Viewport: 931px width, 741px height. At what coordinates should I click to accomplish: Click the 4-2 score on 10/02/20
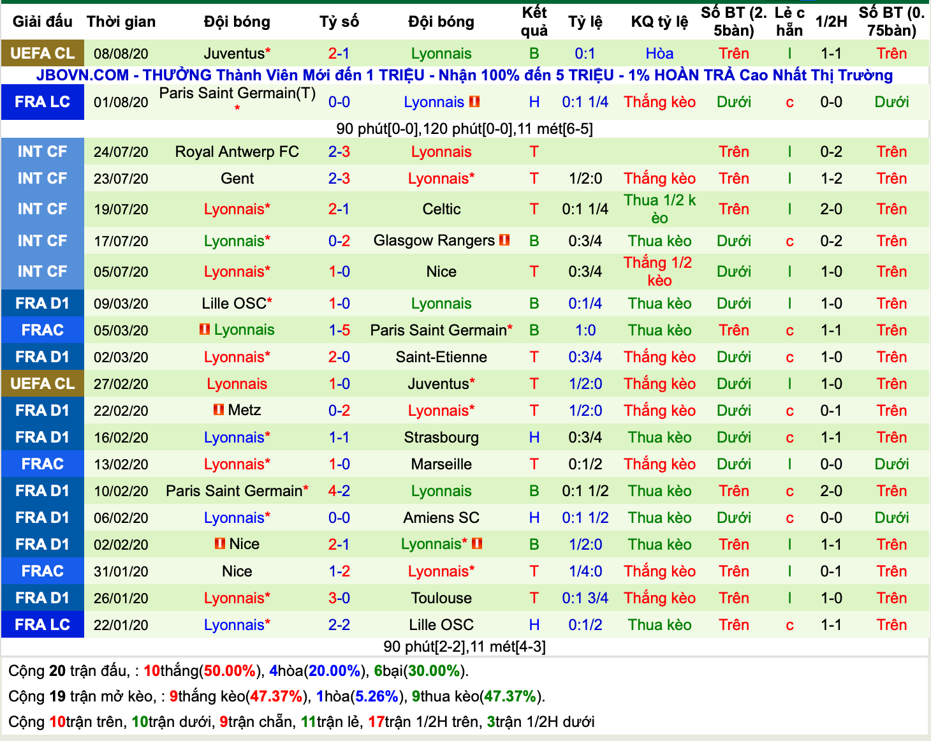(339, 491)
